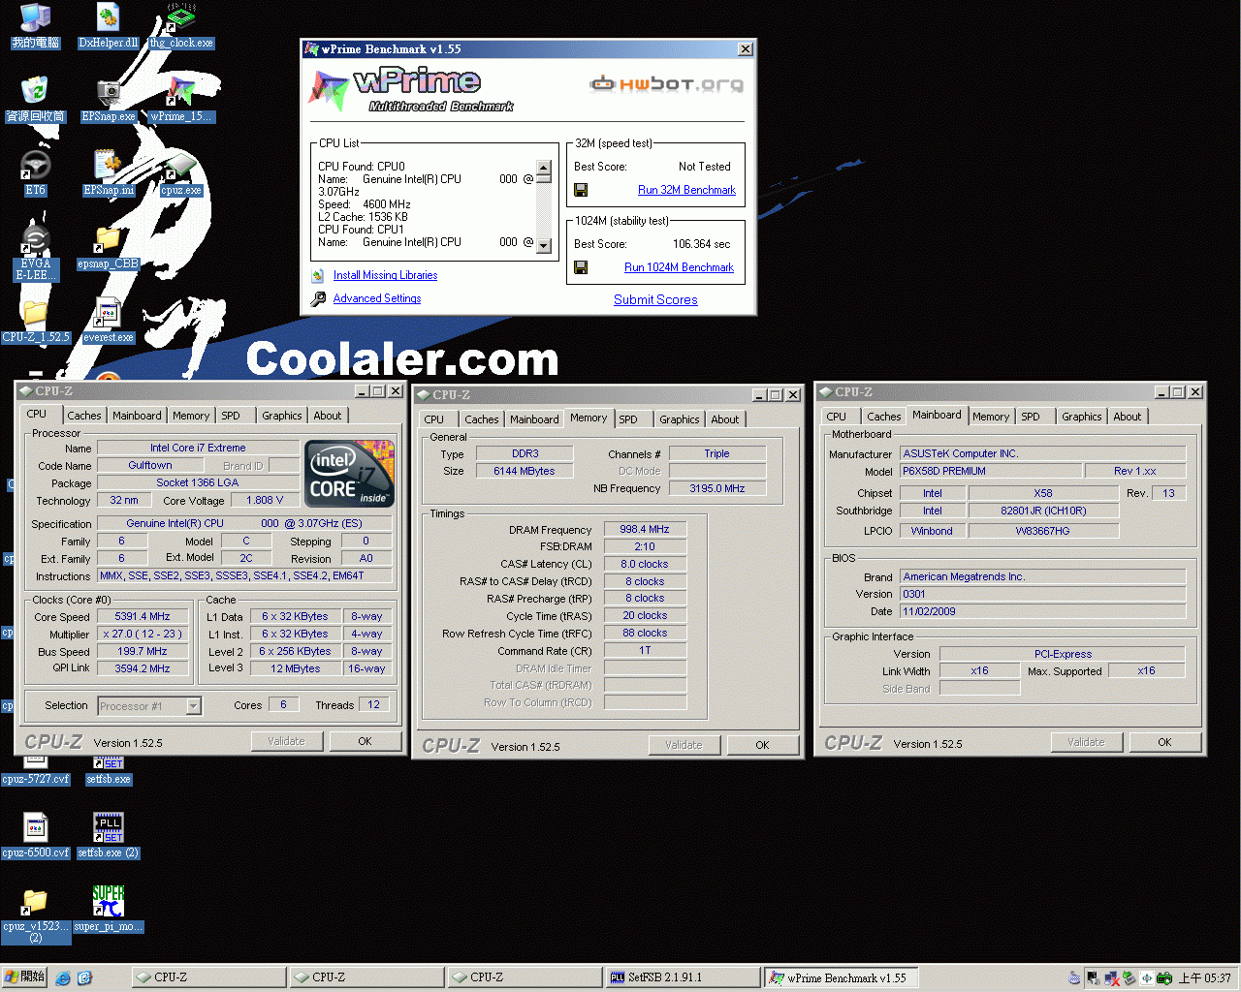
Task: Click the DRAM Frequency value 998.4 MHz
Action: (x=645, y=529)
